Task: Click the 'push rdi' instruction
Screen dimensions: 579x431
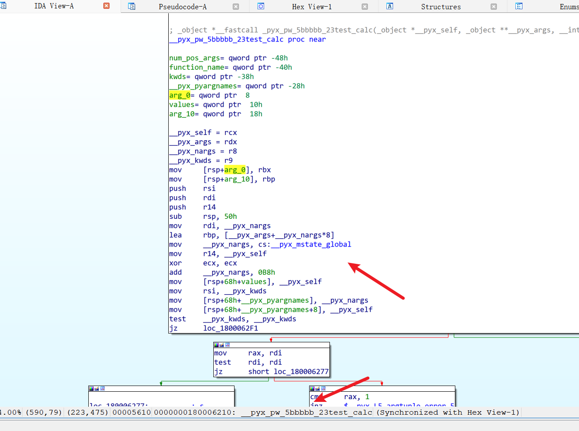Action: point(193,198)
